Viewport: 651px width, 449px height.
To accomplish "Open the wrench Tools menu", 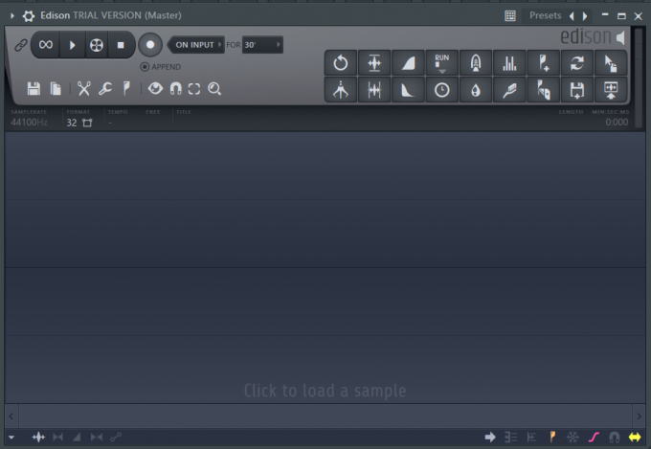I will [x=105, y=88].
